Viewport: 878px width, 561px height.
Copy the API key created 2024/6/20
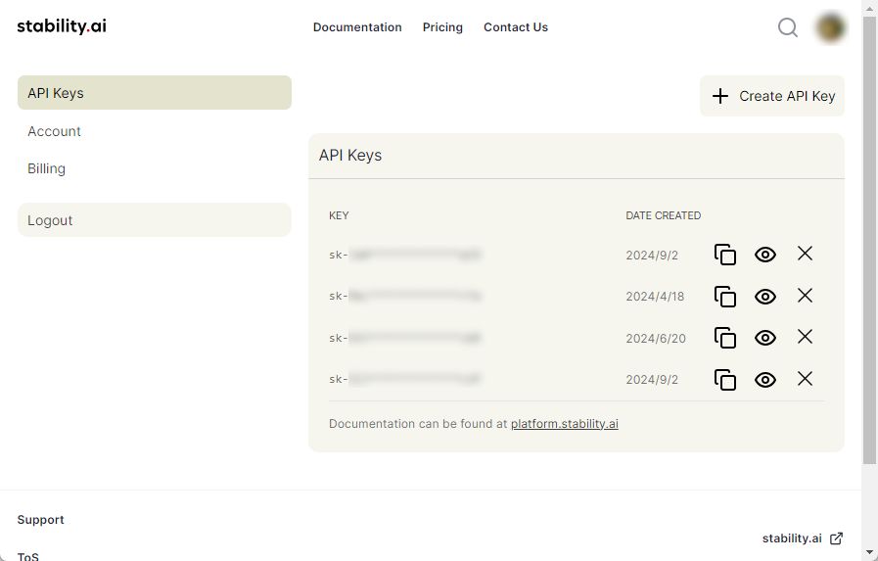(x=725, y=338)
